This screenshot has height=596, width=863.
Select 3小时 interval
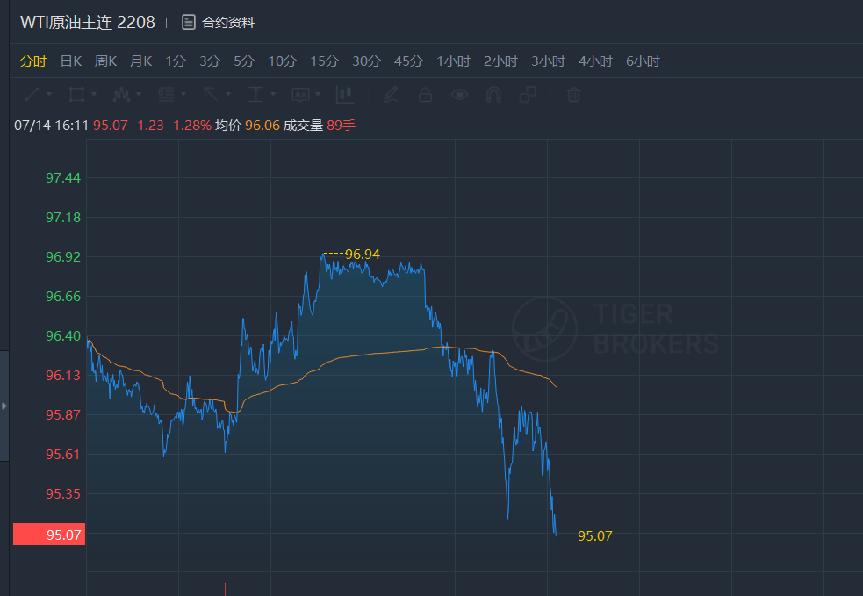(548, 61)
